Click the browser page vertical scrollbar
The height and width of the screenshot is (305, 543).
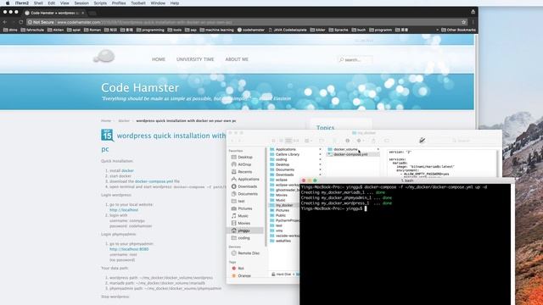[476, 169]
